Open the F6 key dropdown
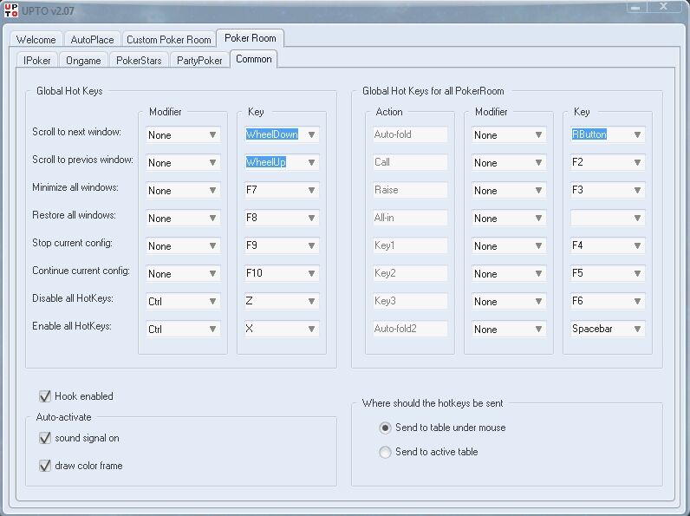 [608, 301]
